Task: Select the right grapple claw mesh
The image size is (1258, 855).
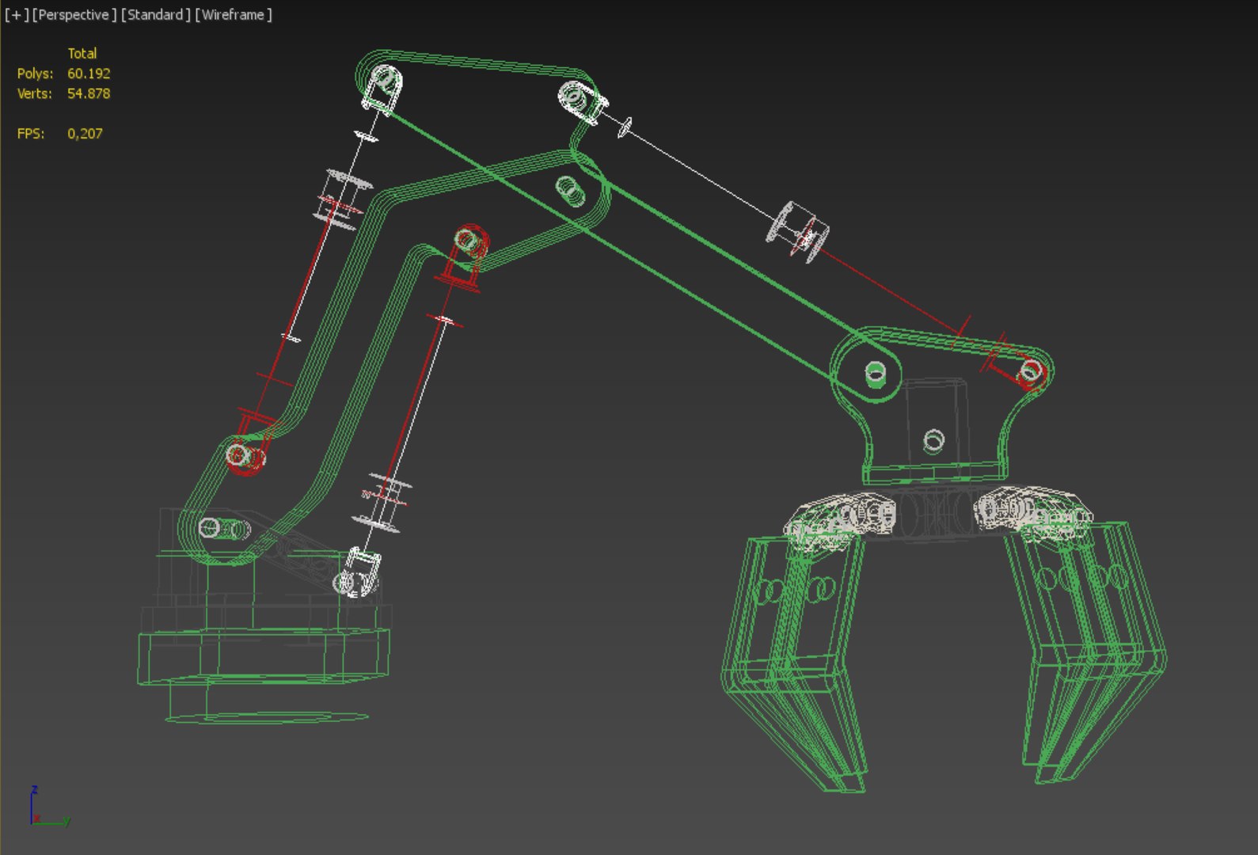Action: 1089,649
